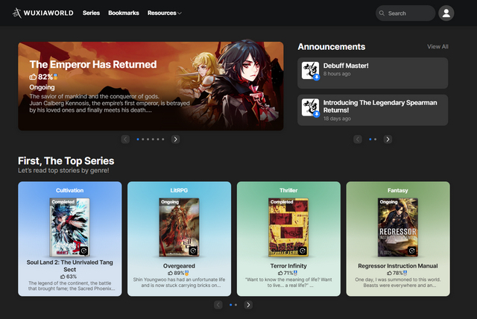Select the Thriller genre label

[x=288, y=190]
